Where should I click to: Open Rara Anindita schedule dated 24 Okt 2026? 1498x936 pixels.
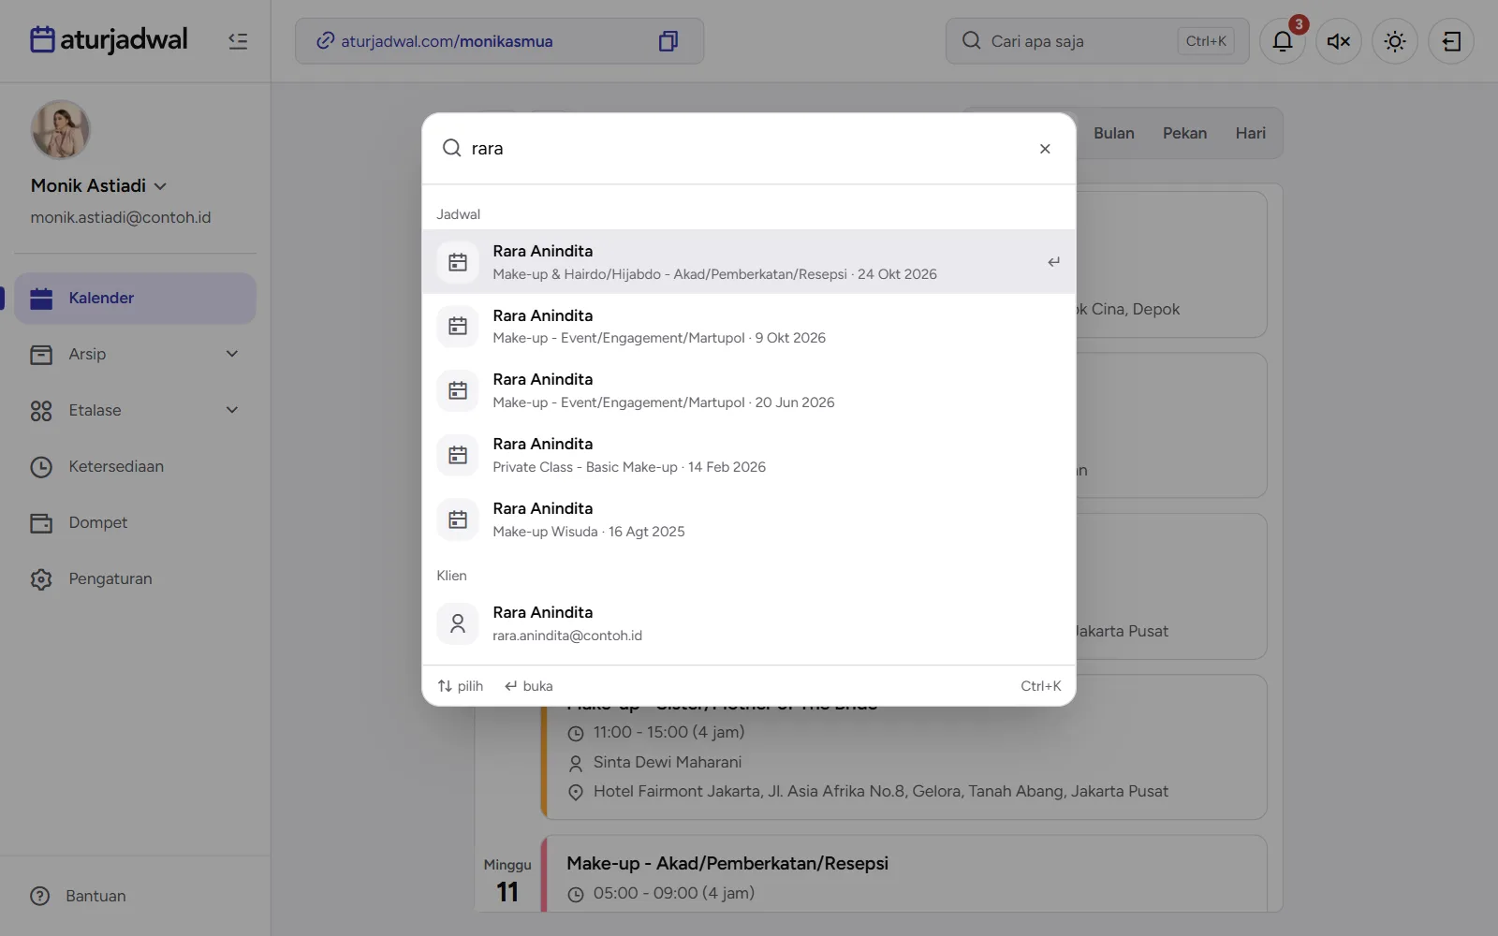click(749, 262)
